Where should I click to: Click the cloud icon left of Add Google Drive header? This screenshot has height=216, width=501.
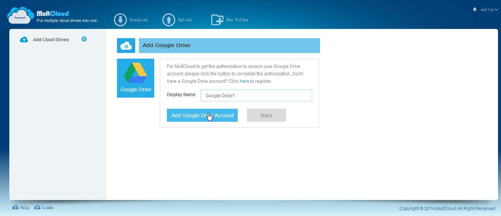click(126, 46)
